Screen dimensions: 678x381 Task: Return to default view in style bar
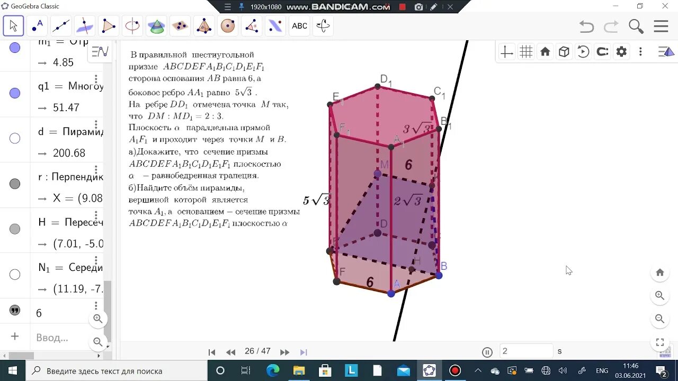[x=545, y=52]
